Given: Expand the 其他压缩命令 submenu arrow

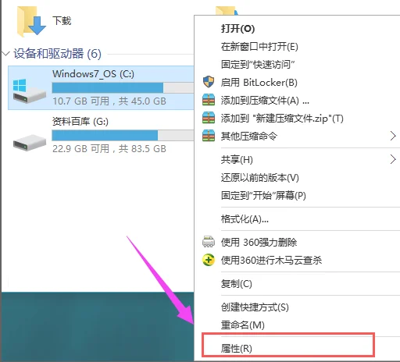Looking at the screenshot, I should pyautogui.click(x=393, y=136).
